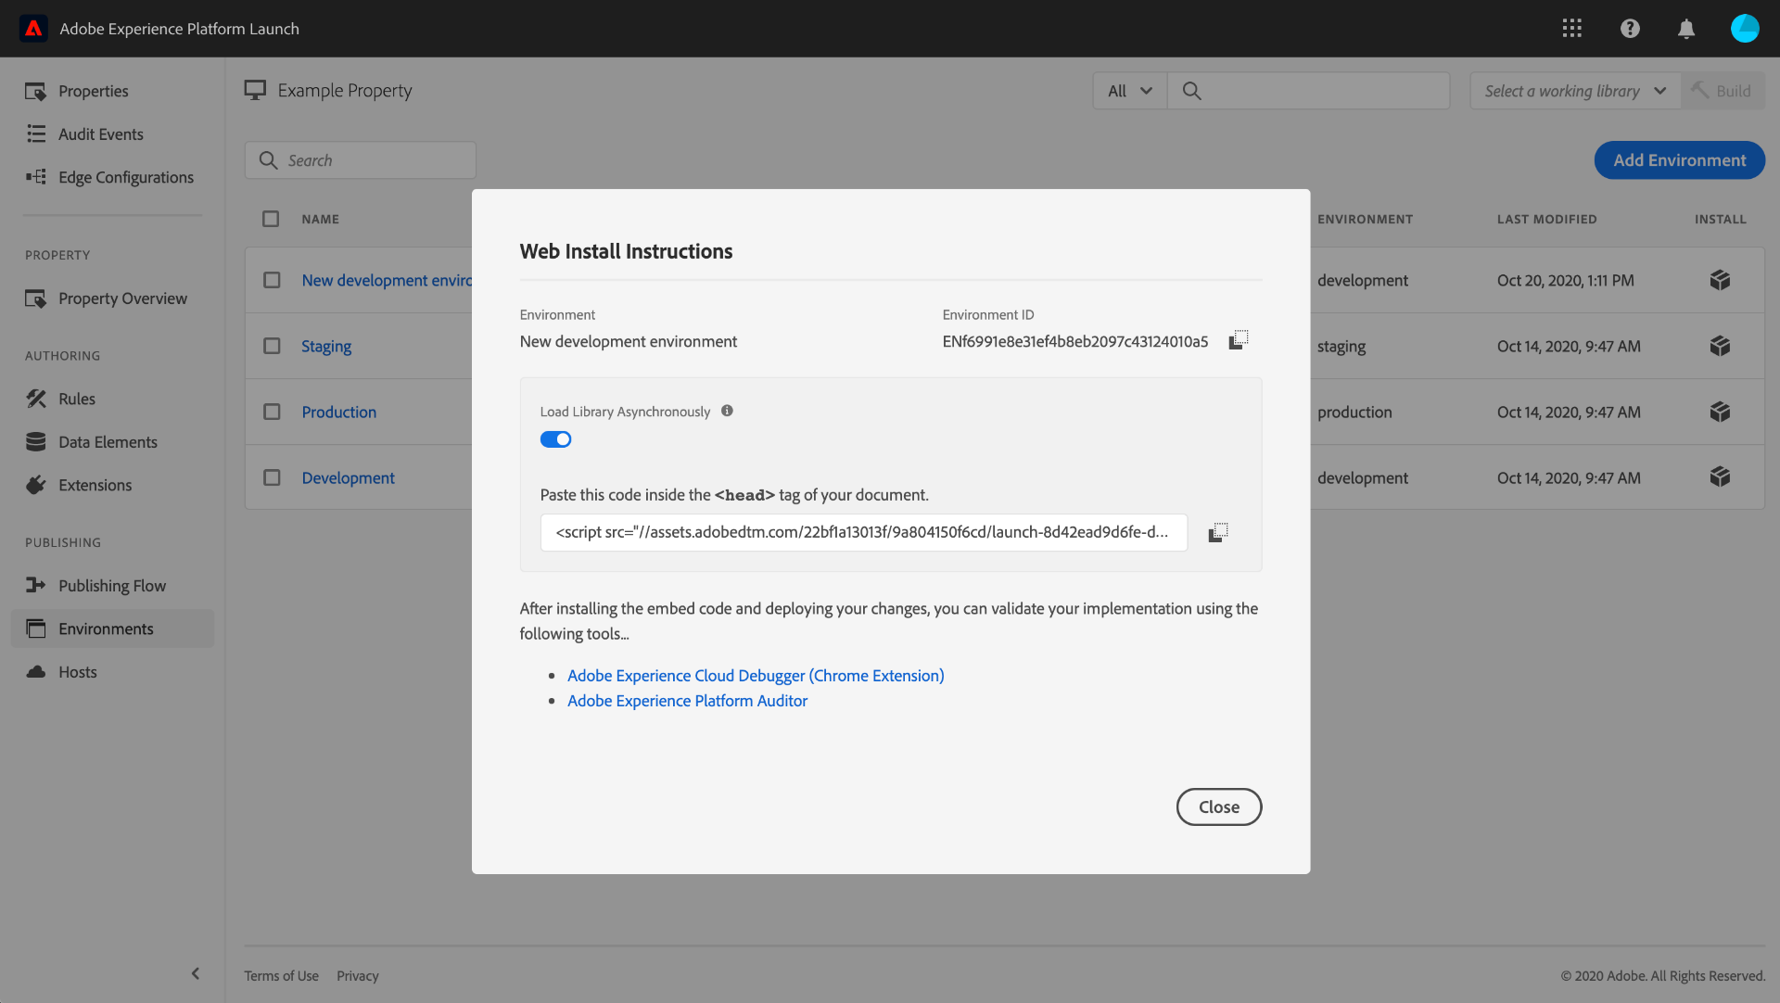
Task: Open Adobe Experience Cloud Debugger link
Action: pos(755,676)
